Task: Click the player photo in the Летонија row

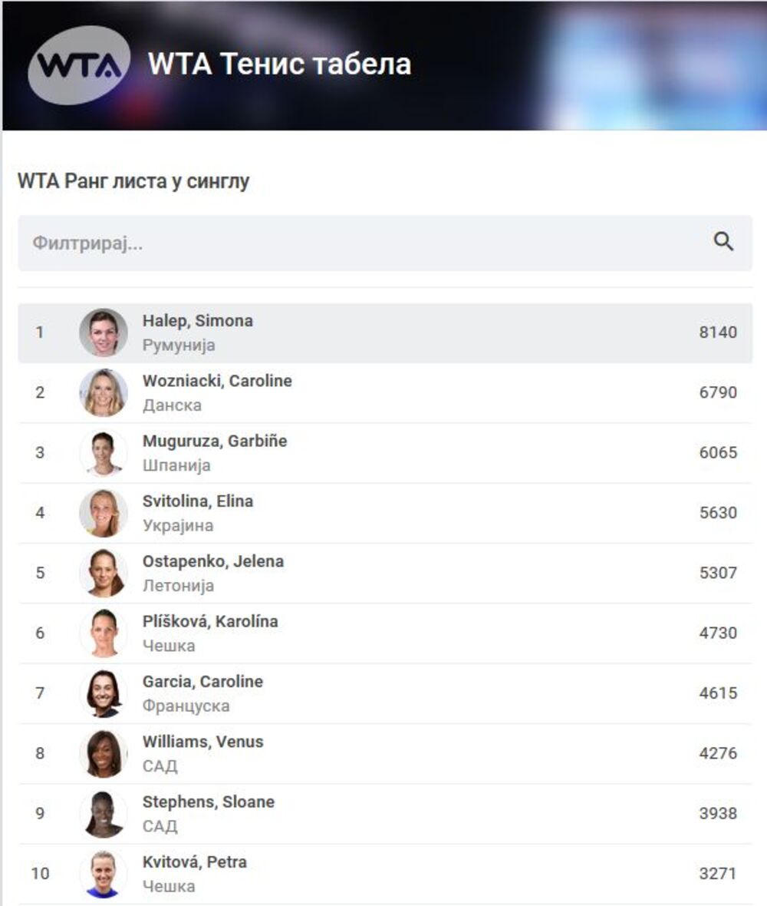Action: coord(104,573)
